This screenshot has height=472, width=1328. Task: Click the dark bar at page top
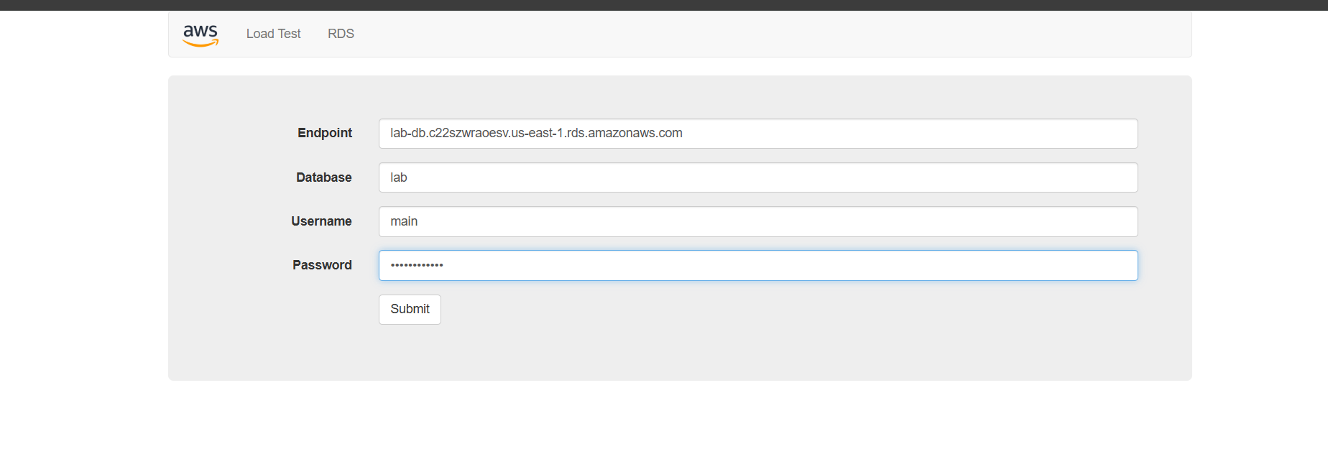(664, 5)
